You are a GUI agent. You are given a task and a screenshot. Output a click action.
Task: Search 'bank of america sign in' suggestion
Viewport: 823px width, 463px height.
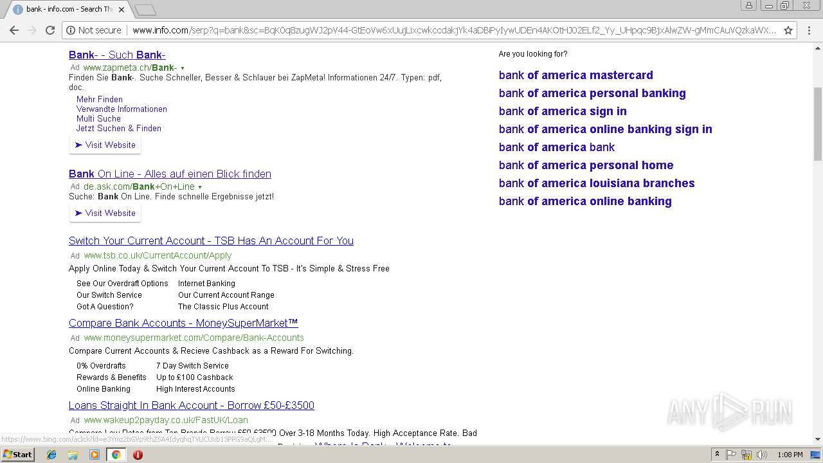[x=563, y=111]
